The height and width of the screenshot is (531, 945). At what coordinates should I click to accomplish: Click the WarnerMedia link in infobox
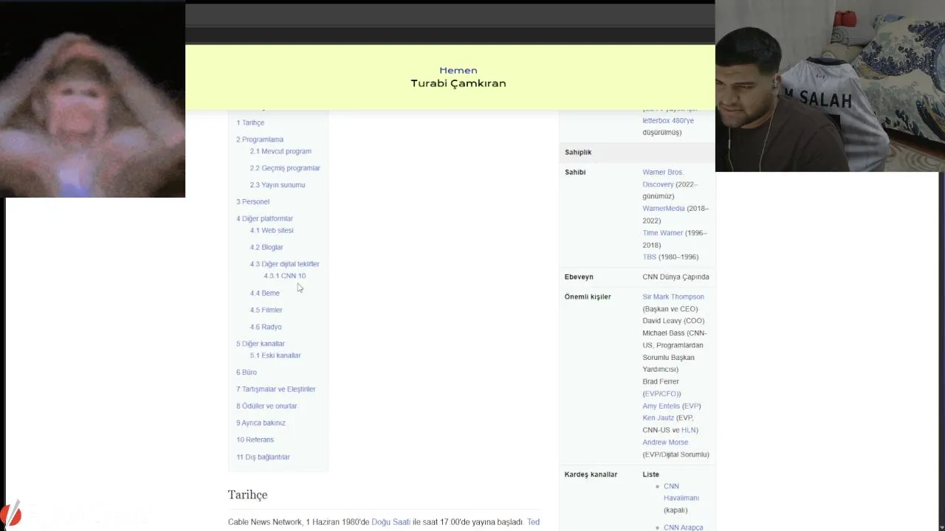664,209
